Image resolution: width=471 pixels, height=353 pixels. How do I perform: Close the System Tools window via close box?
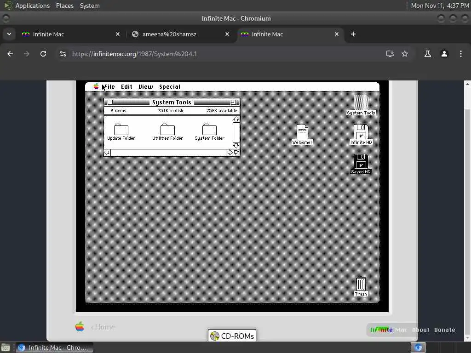[x=110, y=102]
